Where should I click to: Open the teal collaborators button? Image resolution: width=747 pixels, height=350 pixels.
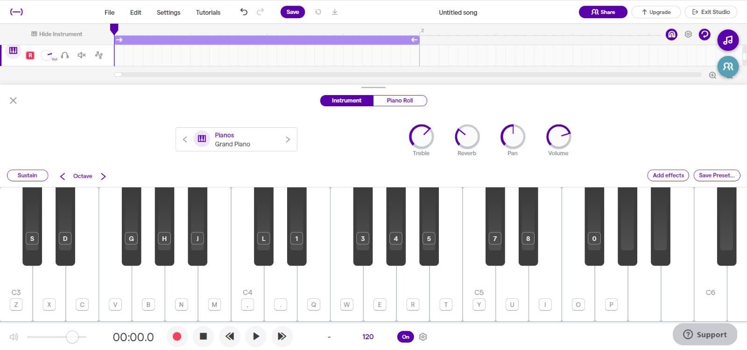point(728,67)
